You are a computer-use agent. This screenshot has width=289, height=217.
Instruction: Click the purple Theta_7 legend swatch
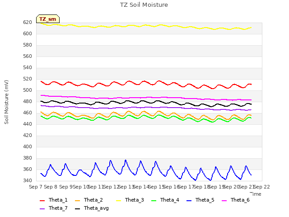42,209
